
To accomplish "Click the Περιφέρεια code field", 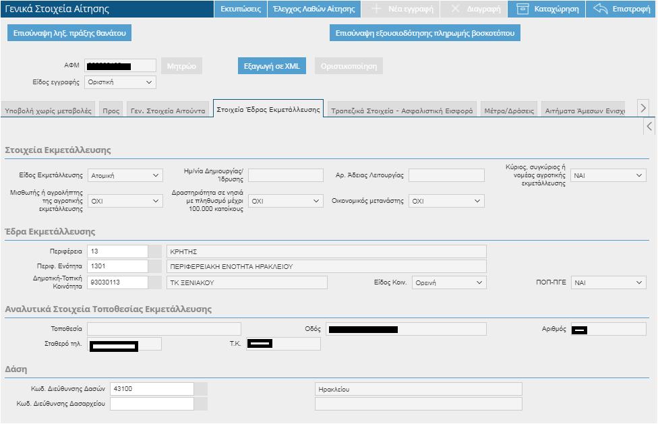I will click(117, 251).
